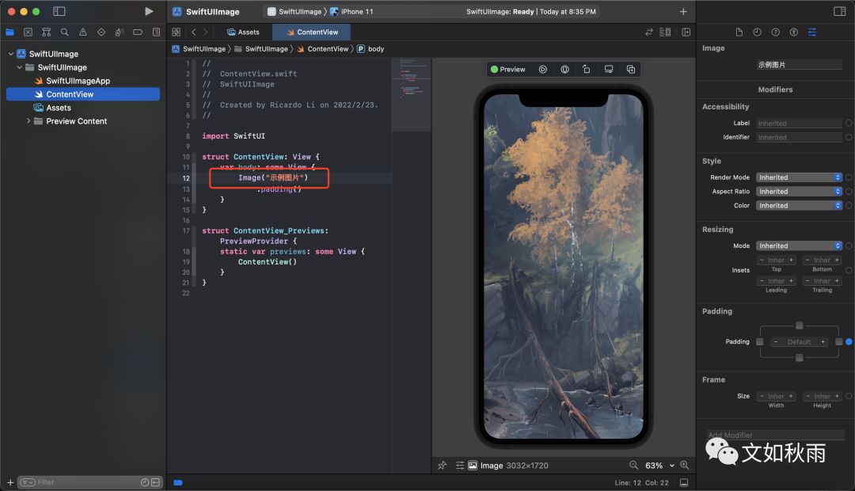Open the Source Control navigator
This screenshot has height=491, width=855.
click(28, 32)
